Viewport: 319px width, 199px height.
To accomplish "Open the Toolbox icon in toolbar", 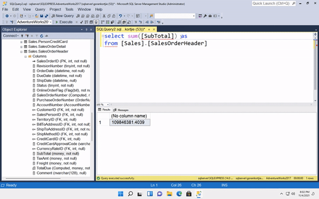I will click(210, 16).
